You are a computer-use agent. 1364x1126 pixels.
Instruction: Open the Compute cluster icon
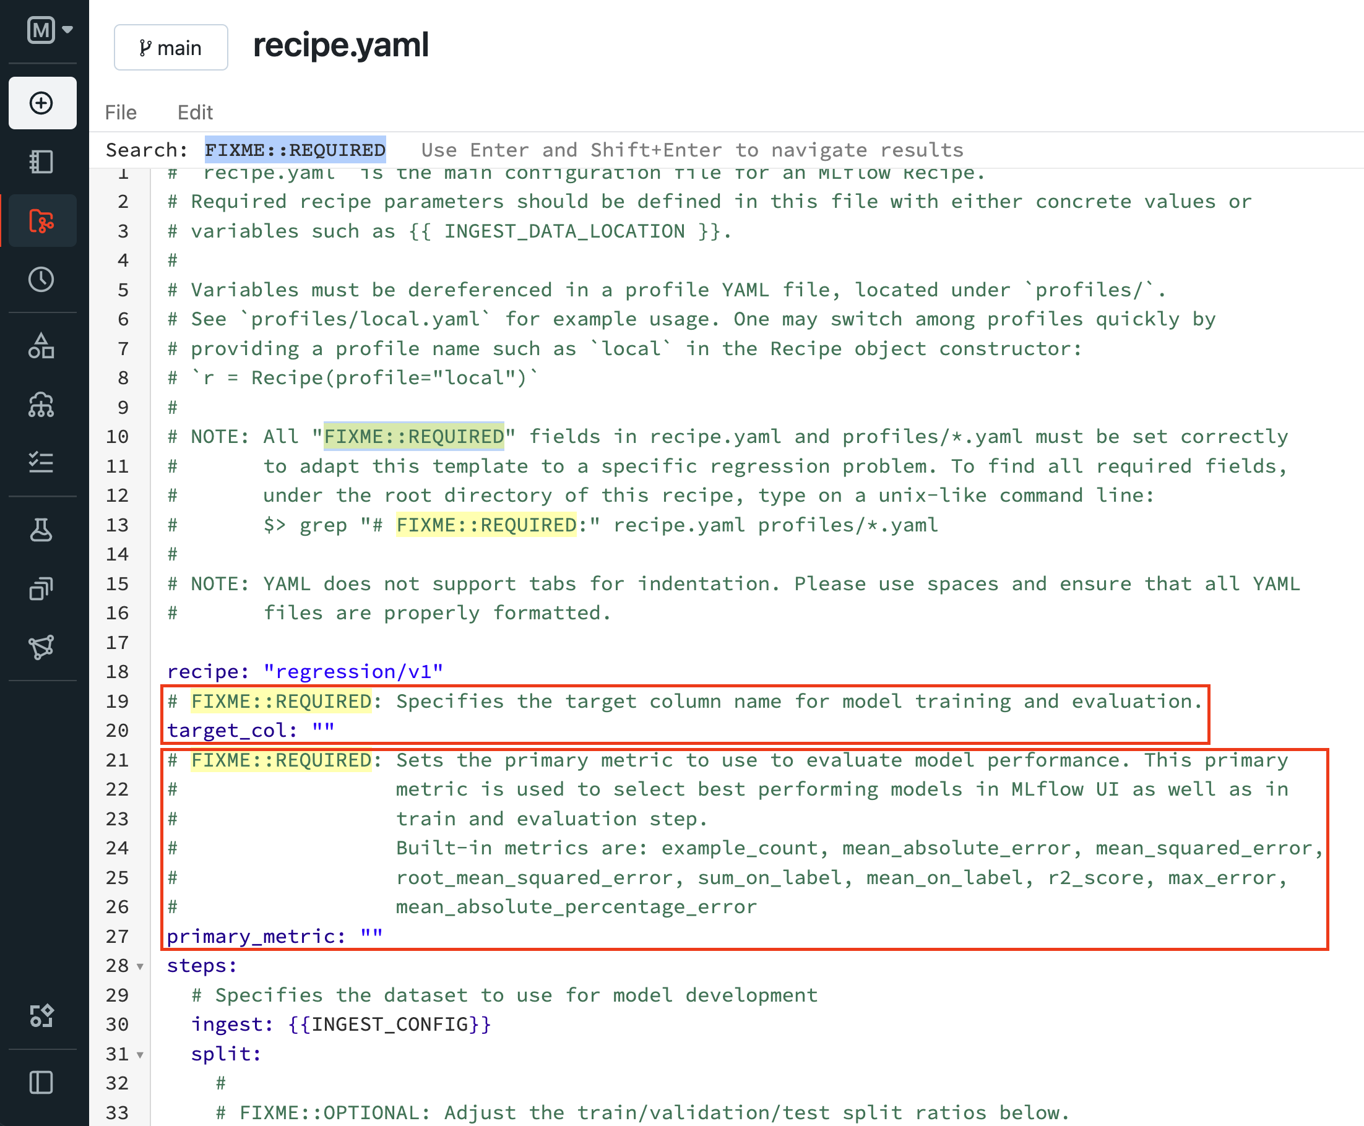pos(41,405)
